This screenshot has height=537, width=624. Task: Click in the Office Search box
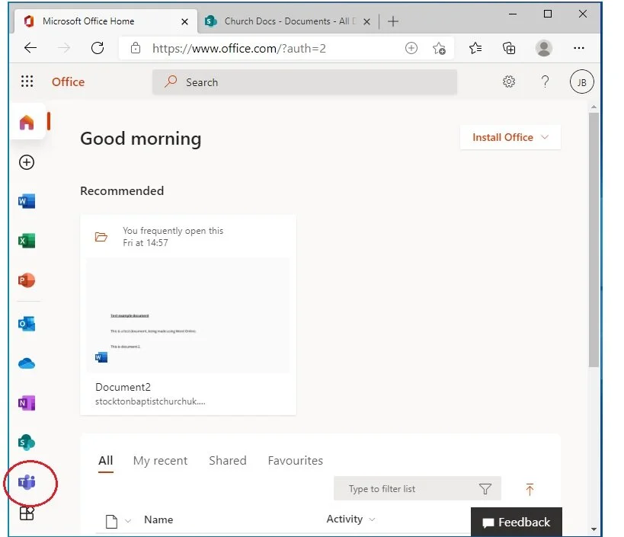click(x=305, y=82)
